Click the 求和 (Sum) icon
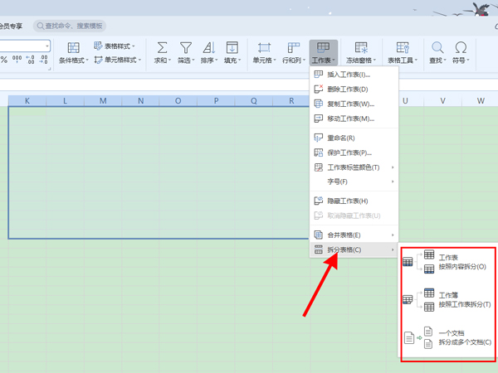 162,48
